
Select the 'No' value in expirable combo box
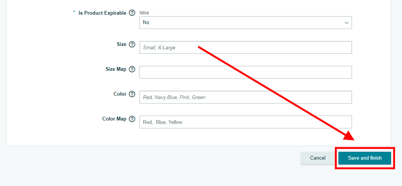[246, 23]
